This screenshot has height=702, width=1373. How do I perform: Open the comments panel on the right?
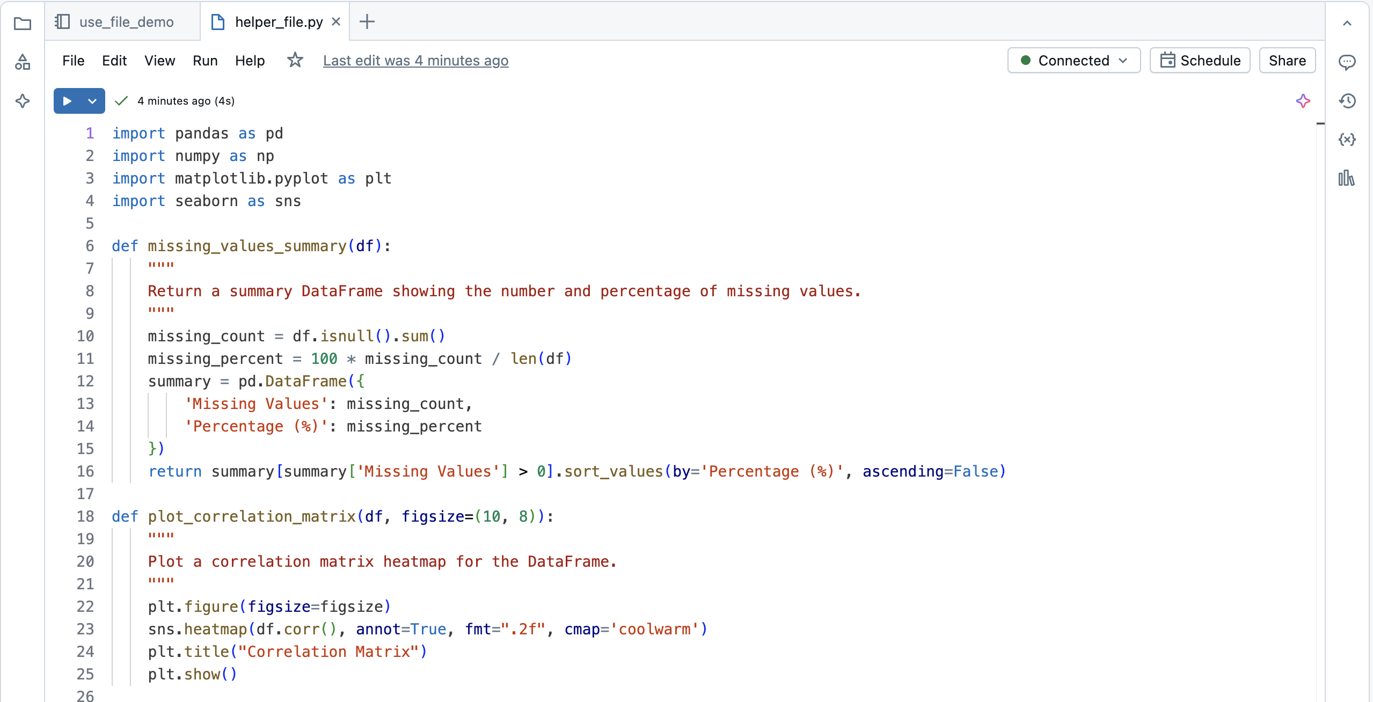coord(1348,62)
